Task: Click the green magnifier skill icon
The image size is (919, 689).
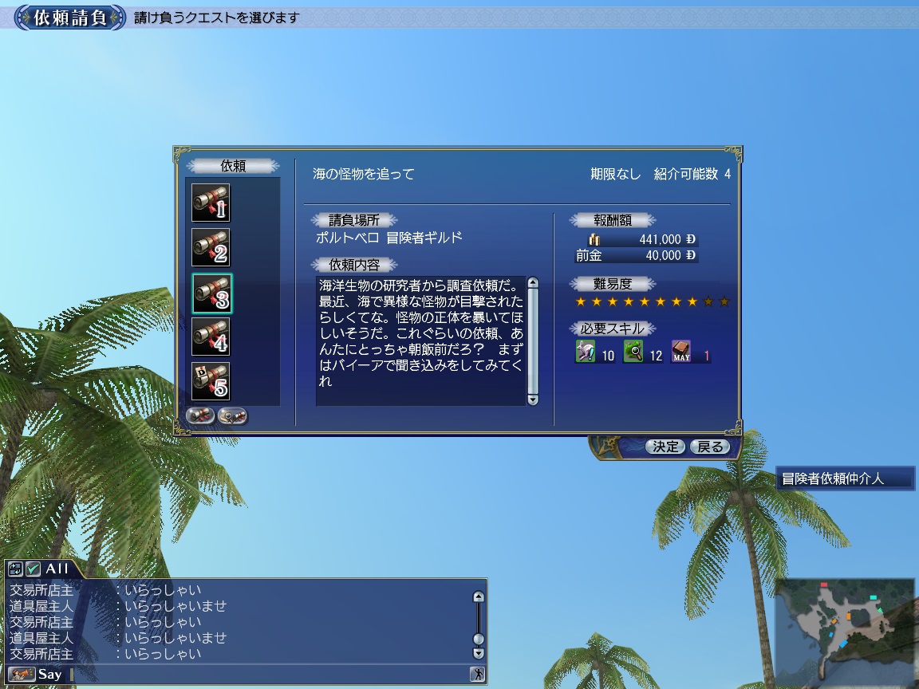Action: pos(633,352)
